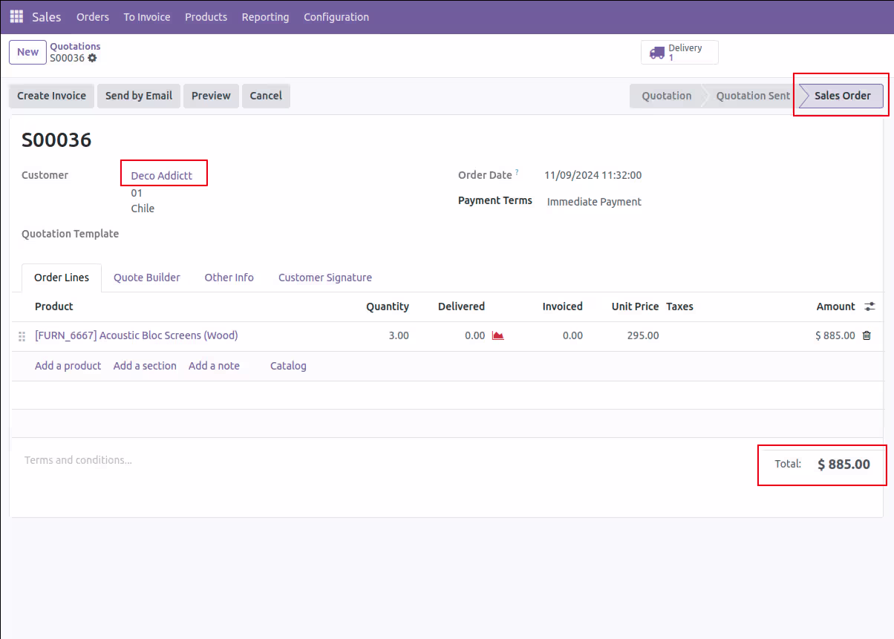Open the apps grid menu icon
The width and height of the screenshot is (894, 639).
(16, 16)
